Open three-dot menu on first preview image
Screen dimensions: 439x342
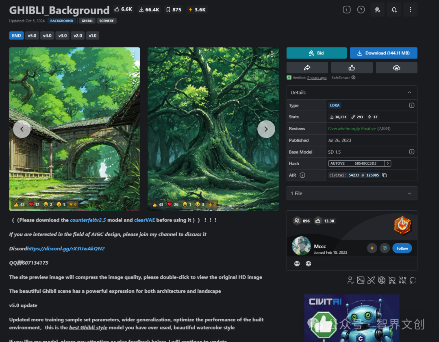(x=133, y=54)
